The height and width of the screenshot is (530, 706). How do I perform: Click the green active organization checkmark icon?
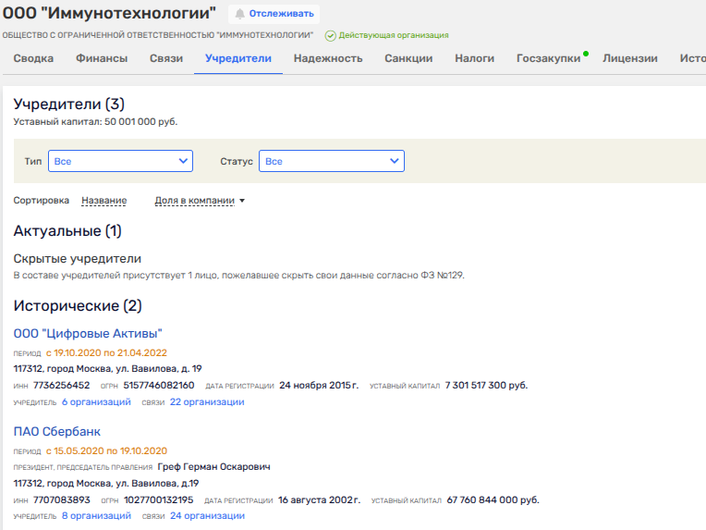coord(330,35)
